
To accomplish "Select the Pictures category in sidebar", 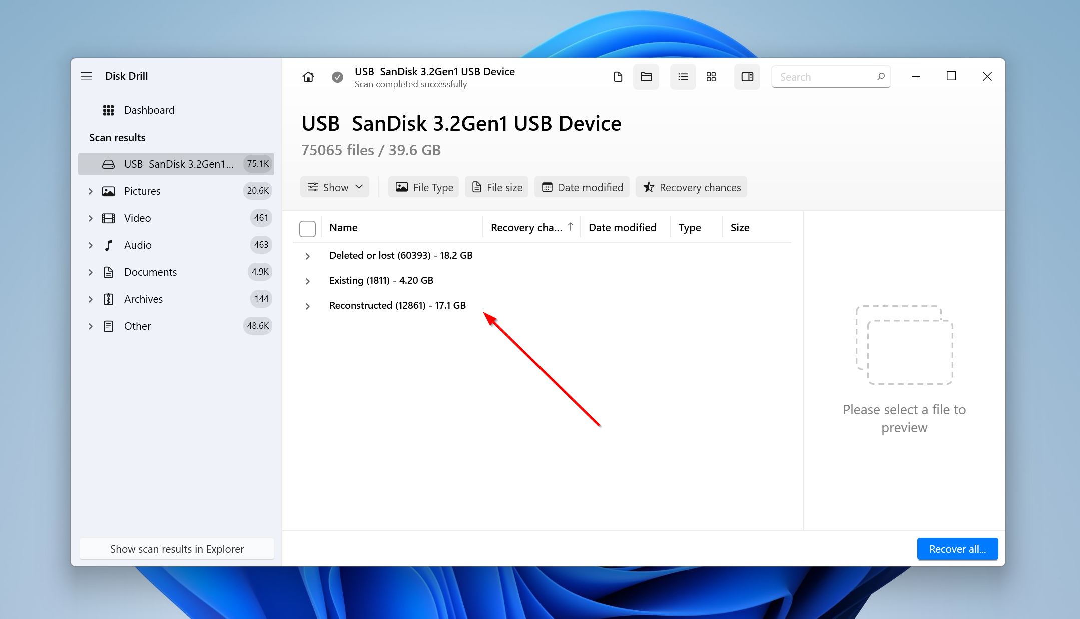I will tap(141, 191).
